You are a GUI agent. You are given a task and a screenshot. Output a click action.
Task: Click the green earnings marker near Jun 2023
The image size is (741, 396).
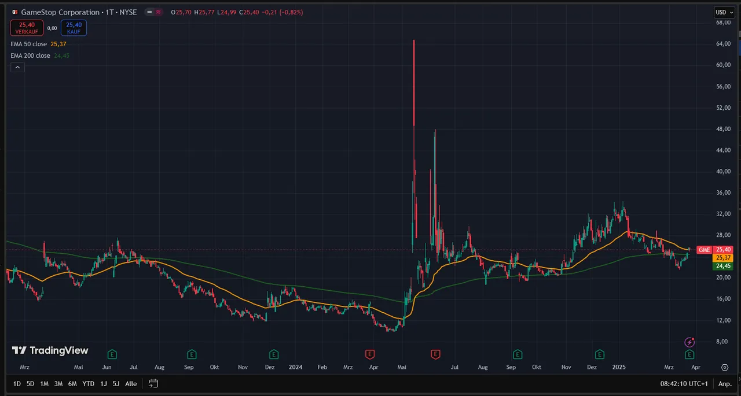pyautogui.click(x=112, y=354)
